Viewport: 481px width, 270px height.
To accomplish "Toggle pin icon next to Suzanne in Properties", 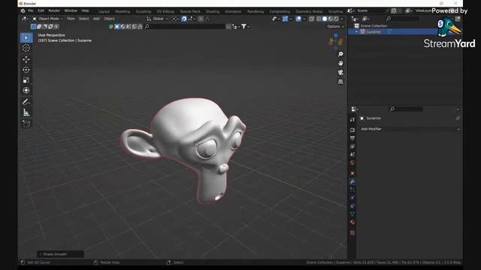I will coord(458,118).
